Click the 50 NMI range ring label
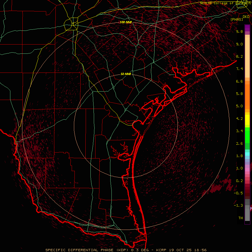 click(126, 74)
